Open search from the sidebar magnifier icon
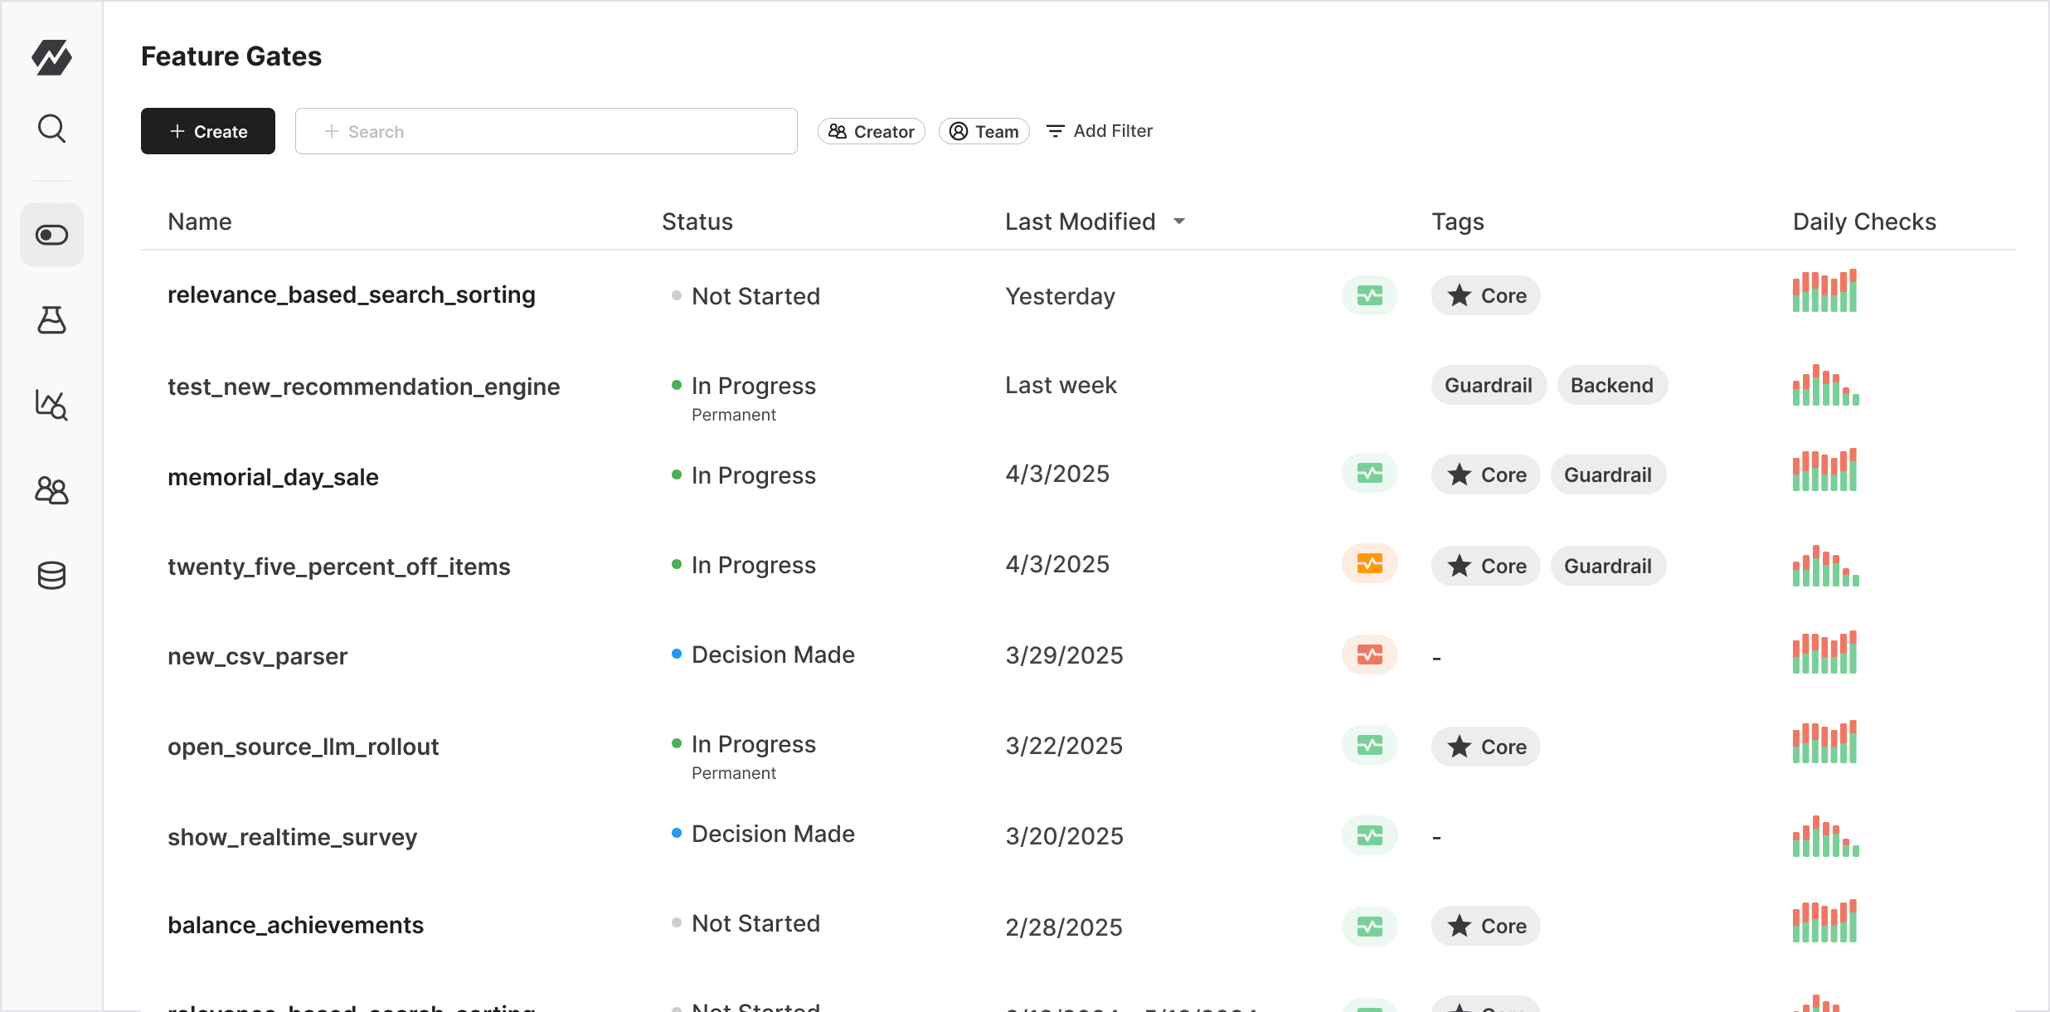The height and width of the screenshot is (1012, 2050). click(x=51, y=129)
